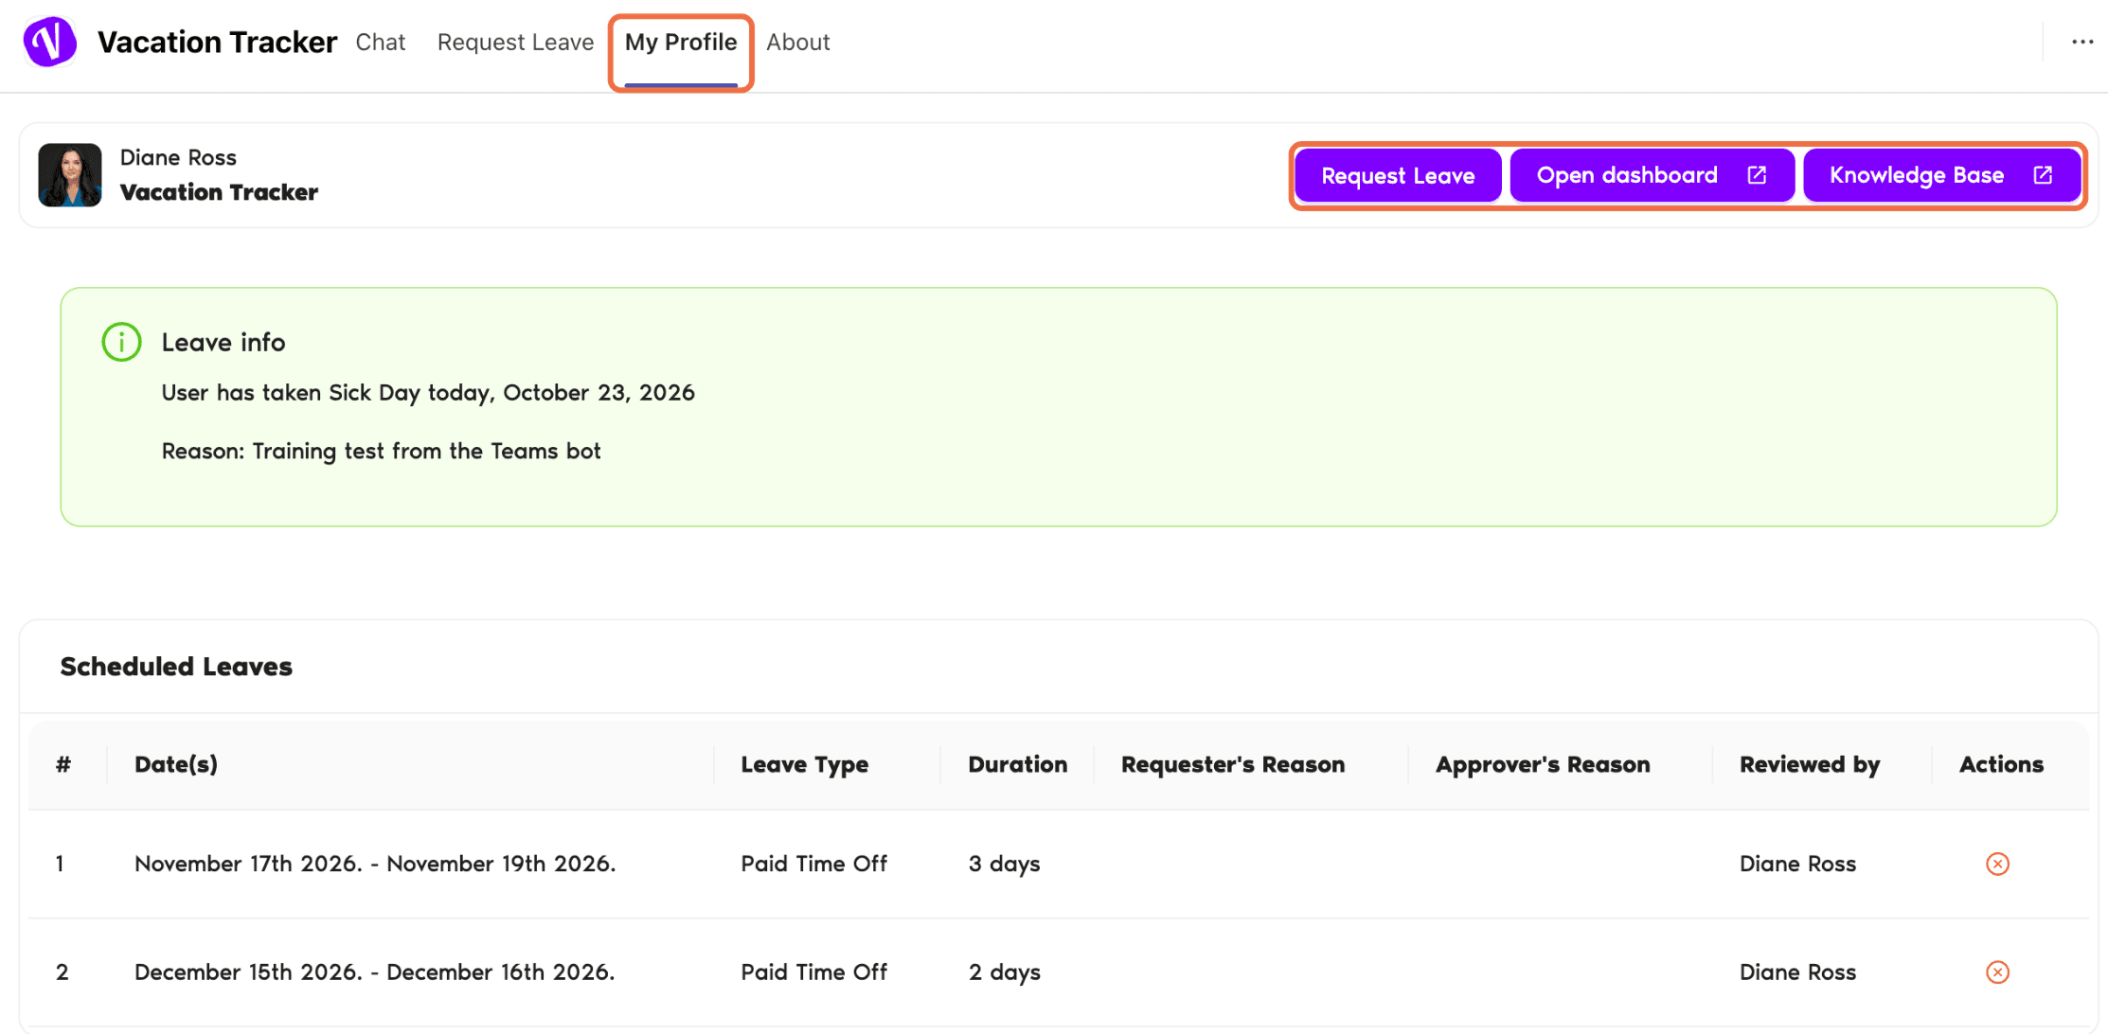Cancel the November 17th leave via its X icon
The image size is (2108, 1034).
tap(1997, 864)
